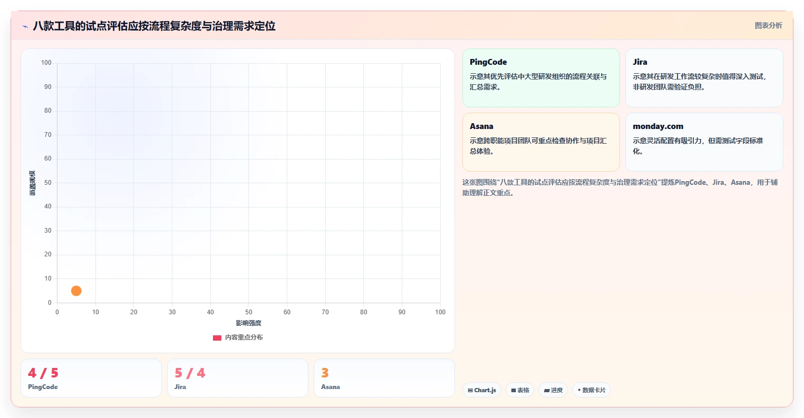Click the main title 八款工具的试点评估
804x418 pixels.
click(x=154, y=26)
